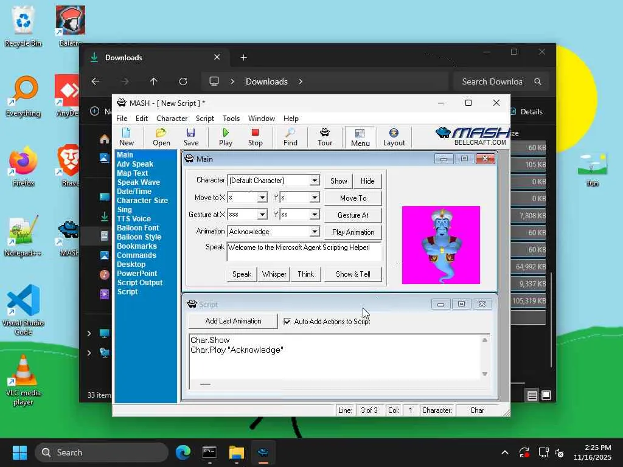Launch VLC media player shortcut
The image size is (623, 467).
click(x=24, y=381)
